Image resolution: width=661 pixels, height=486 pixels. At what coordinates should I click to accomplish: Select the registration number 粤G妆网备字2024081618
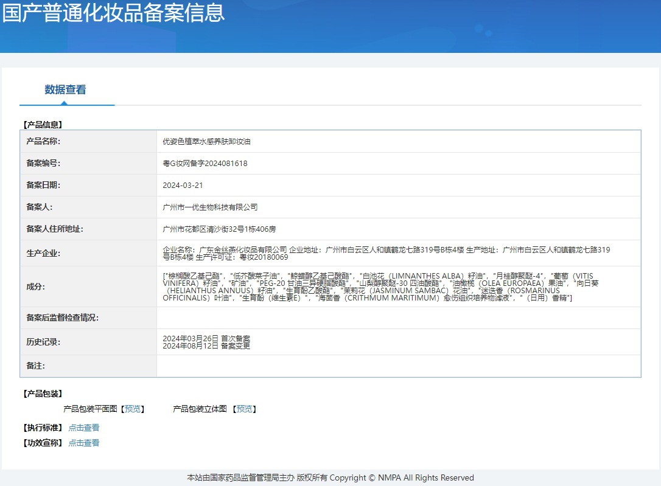pos(205,164)
